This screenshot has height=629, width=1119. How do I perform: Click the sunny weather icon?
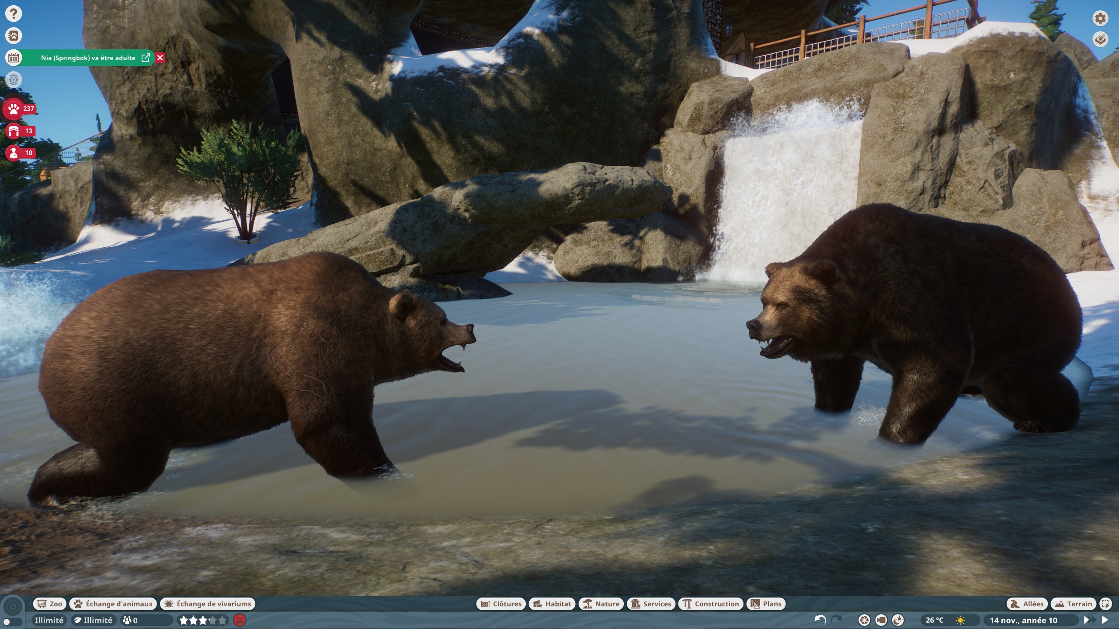click(960, 620)
